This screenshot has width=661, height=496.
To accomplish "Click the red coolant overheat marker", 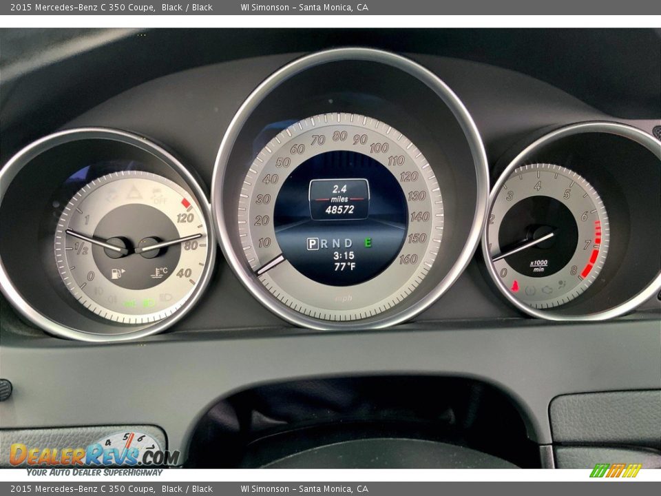I will point(186,203).
